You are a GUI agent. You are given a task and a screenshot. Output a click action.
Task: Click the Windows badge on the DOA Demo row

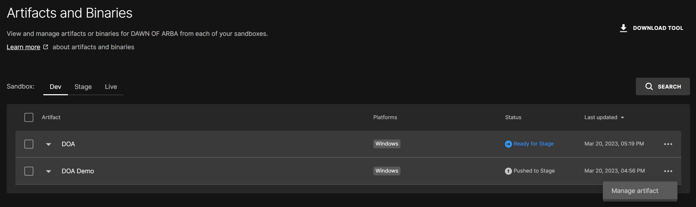click(x=386, y=171)
